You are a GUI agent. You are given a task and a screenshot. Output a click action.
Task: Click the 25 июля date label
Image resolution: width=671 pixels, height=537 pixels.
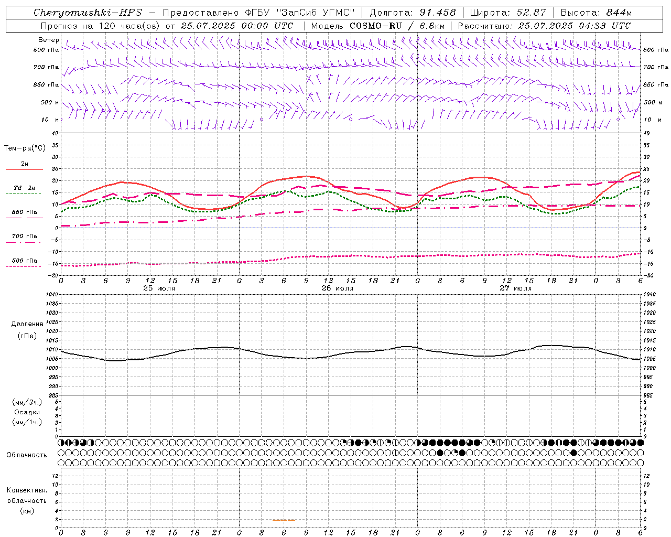(159, 288)
